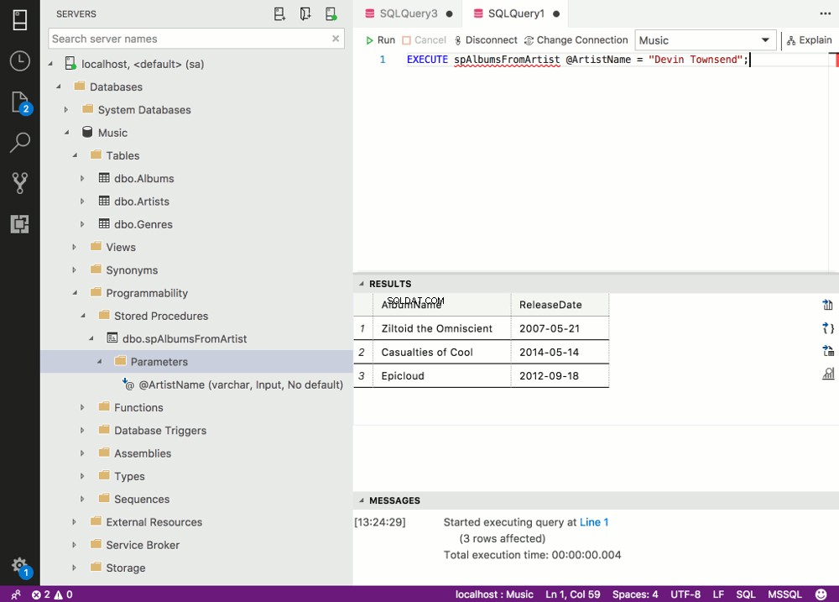Clear the server search box with X
This screenshot has height=602, width=839.
(336, 39)
